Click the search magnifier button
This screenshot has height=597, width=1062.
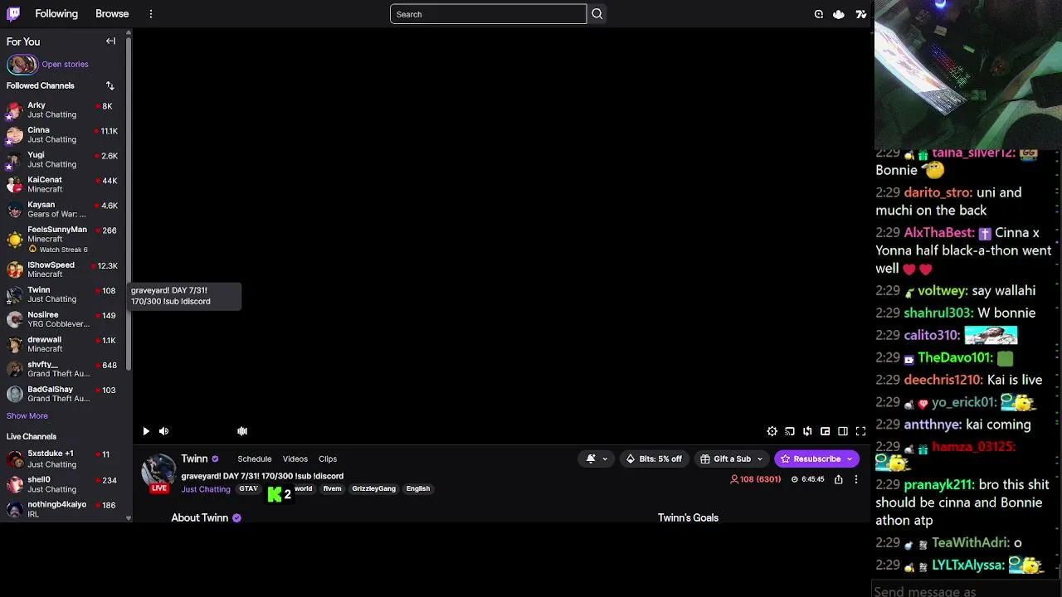[597, 14]
